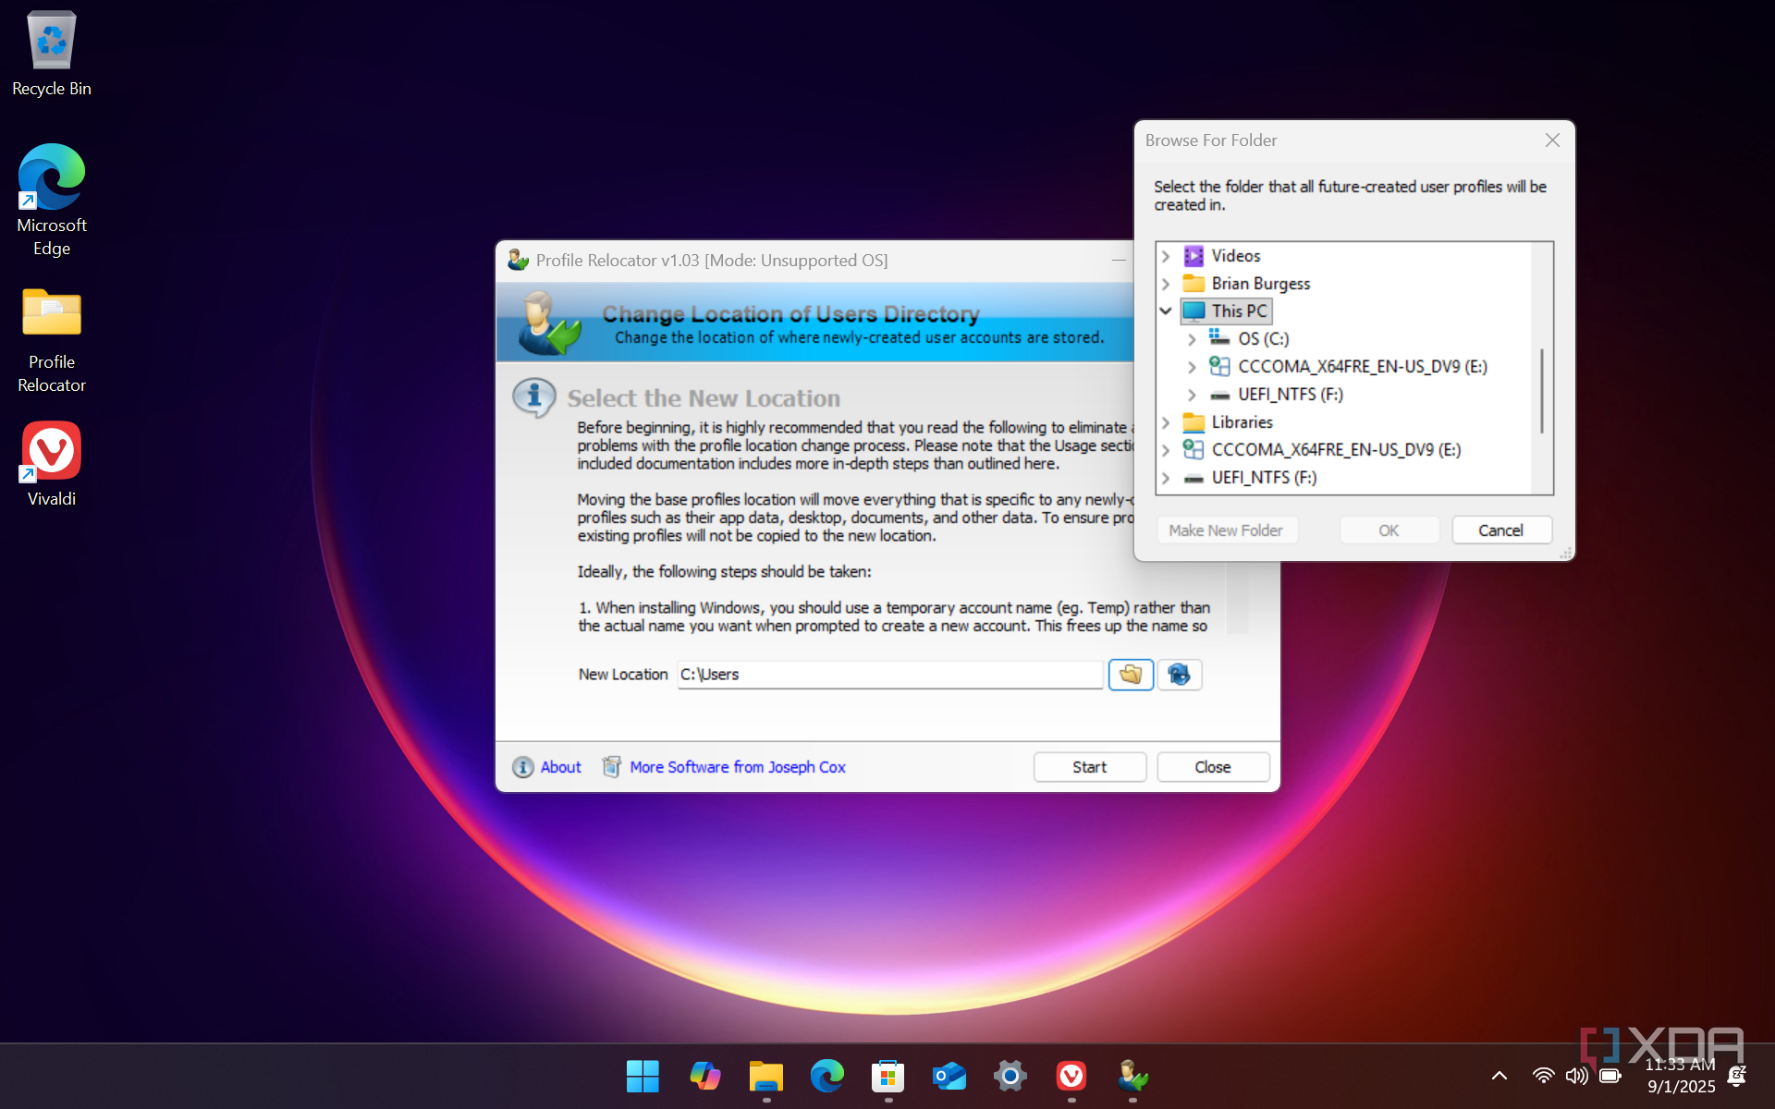1775x1109 pixels.
Task: Expand the Videos folder node
Action: [1166, 256]
